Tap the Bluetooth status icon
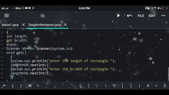This screenshot has height=95, width=169. pyautogui.click(x=146, y=8)
